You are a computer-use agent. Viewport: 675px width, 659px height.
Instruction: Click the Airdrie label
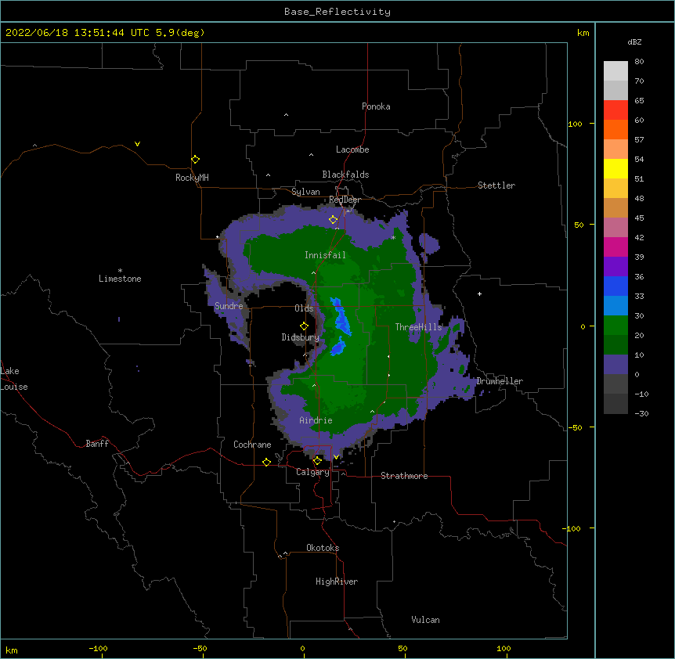coord(316,420)
